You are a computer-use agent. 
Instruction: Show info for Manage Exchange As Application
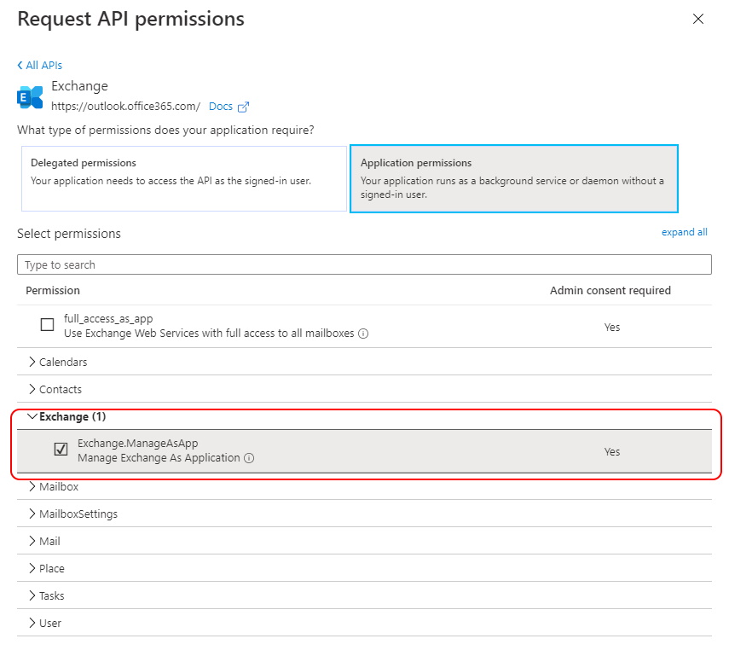click(x=249, y=458)
